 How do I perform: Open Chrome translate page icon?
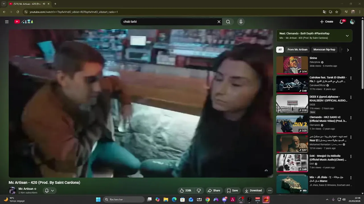(324, 12)
